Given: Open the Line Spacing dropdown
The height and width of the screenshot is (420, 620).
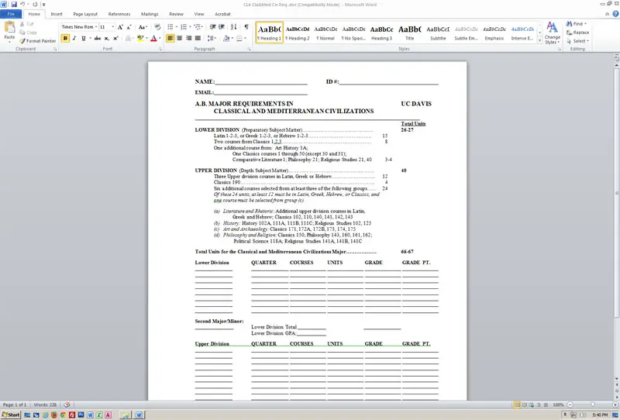Looking at the screenshot, I should coord(212,39).
